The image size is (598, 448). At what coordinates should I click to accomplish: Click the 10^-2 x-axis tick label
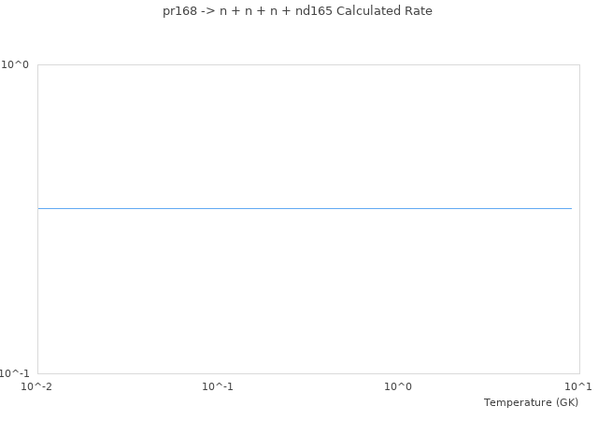pyautogui.click(x=37, y=386)
